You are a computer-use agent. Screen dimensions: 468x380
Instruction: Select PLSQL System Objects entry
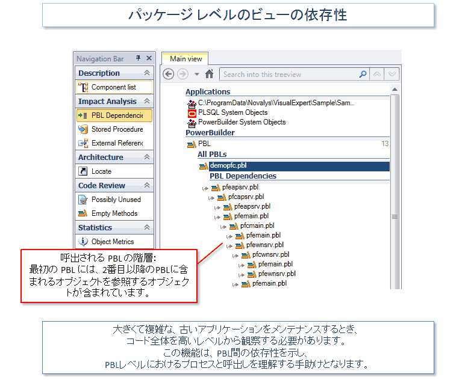click(x=232, y=112)
